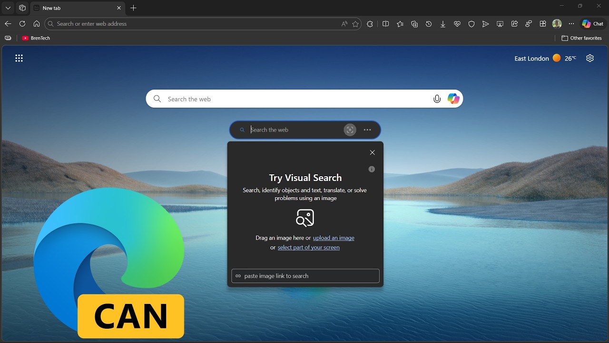Add this page to favorites star
This screenshot has height=343, width=609.
[x=355, y=24]
